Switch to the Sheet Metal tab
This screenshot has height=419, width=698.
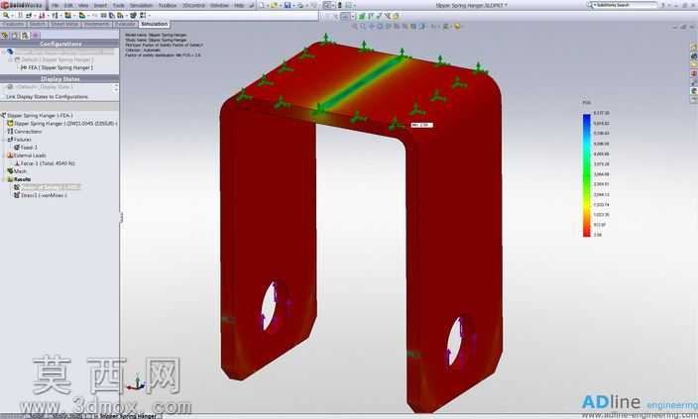tap(65, 24)
